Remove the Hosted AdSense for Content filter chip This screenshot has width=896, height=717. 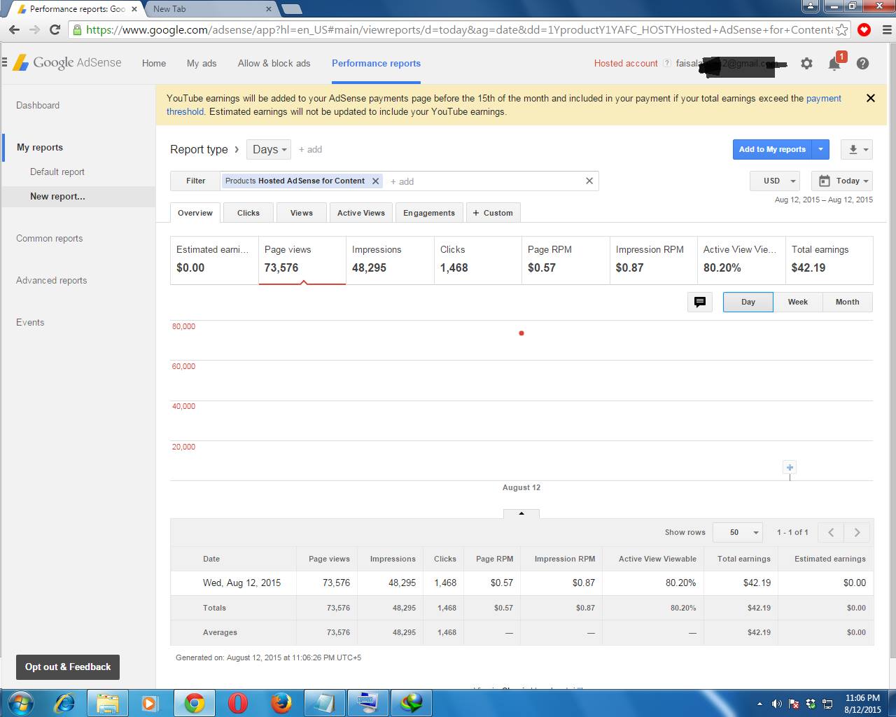pyautogui.click(x=375, y=181)
